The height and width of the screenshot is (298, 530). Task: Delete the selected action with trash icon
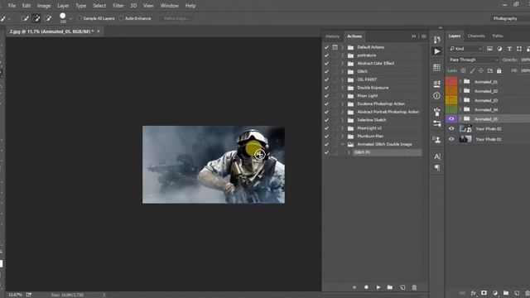tap(414, 287)
